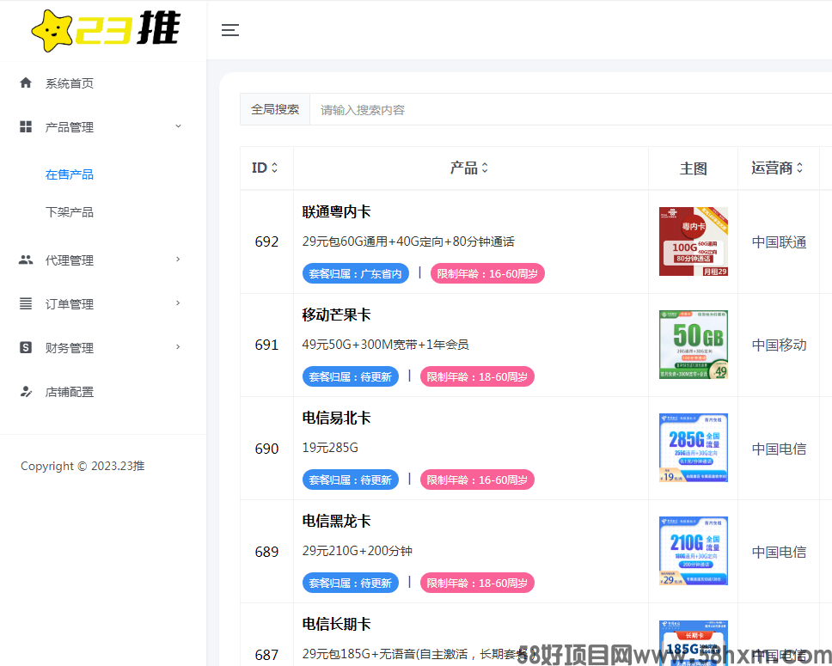This screenshot has height=666, width=832.
Task: Click the ID cell 692
Action: [x=266, y=242]
